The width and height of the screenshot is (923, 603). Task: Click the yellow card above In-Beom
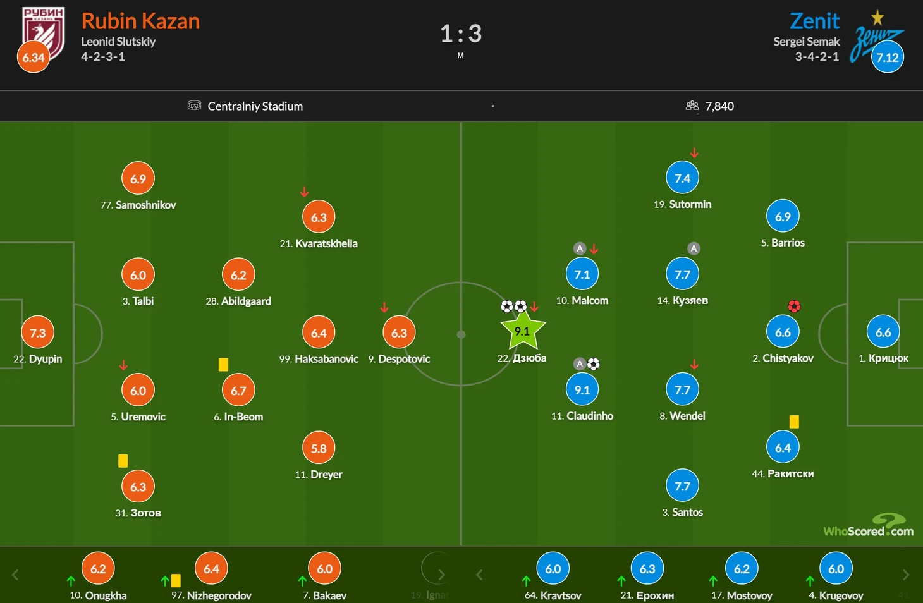pyautogui.click(x=223, y=365)
